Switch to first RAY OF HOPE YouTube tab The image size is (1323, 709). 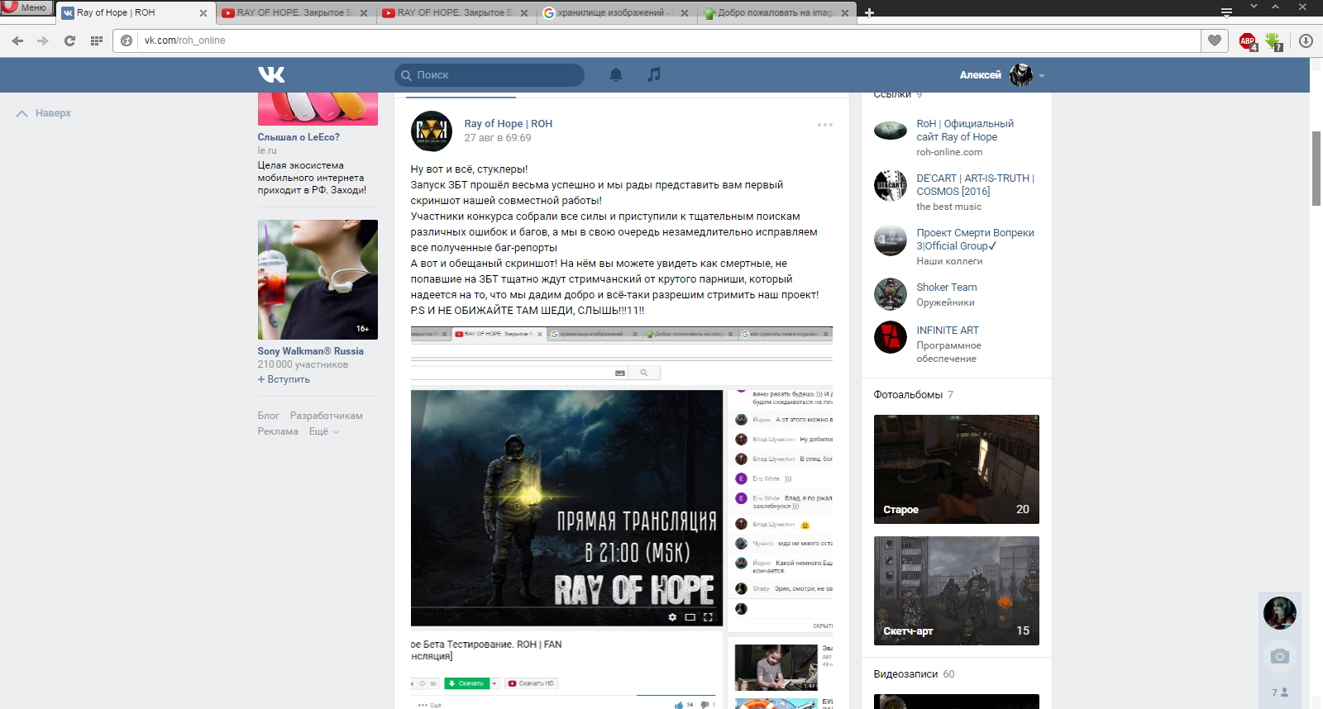click(x=293, y=12)
